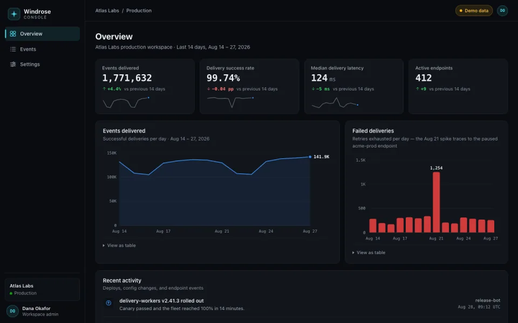Screen dimensions: 518x323
Task: Click the orange dot in Demo data badge
Action: point(461,11)
